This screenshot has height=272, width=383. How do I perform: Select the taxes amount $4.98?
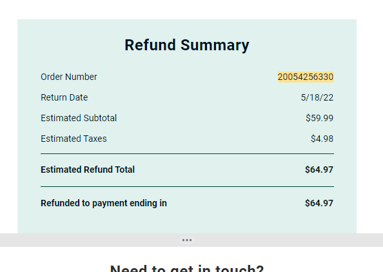point(322,139)
